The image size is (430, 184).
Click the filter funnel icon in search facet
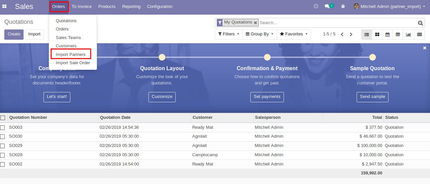pyautogui.click(x=220, y=23)
